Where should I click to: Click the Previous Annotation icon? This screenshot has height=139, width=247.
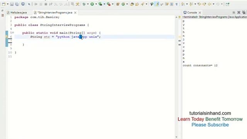click(191, 4)
